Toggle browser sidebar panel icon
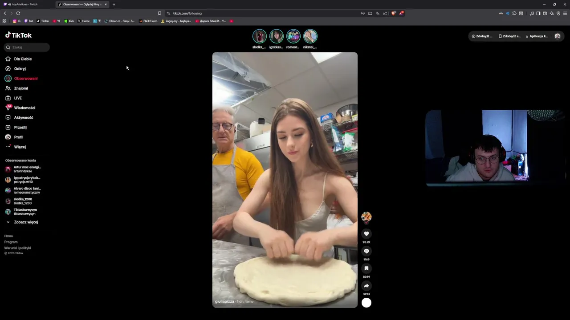The image size is (570, 320). tap(538, 13)
